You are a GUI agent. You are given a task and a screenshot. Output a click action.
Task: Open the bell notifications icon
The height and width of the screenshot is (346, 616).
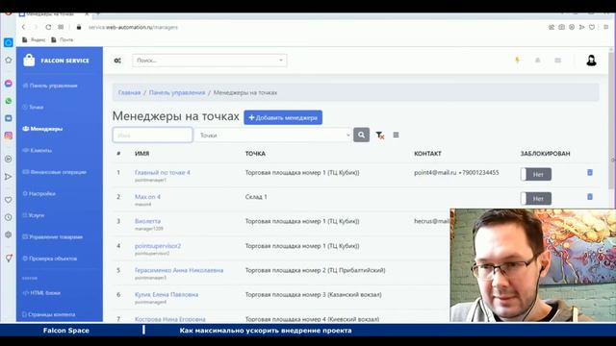[x=537, y=60]
